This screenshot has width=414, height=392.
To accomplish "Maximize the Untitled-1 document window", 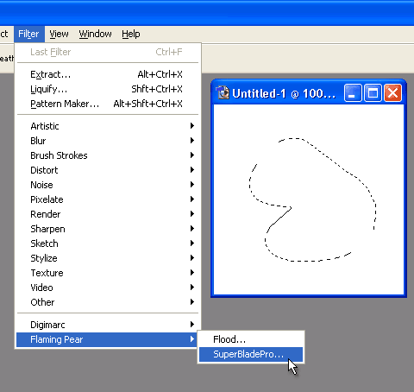I will click(373, 93).
